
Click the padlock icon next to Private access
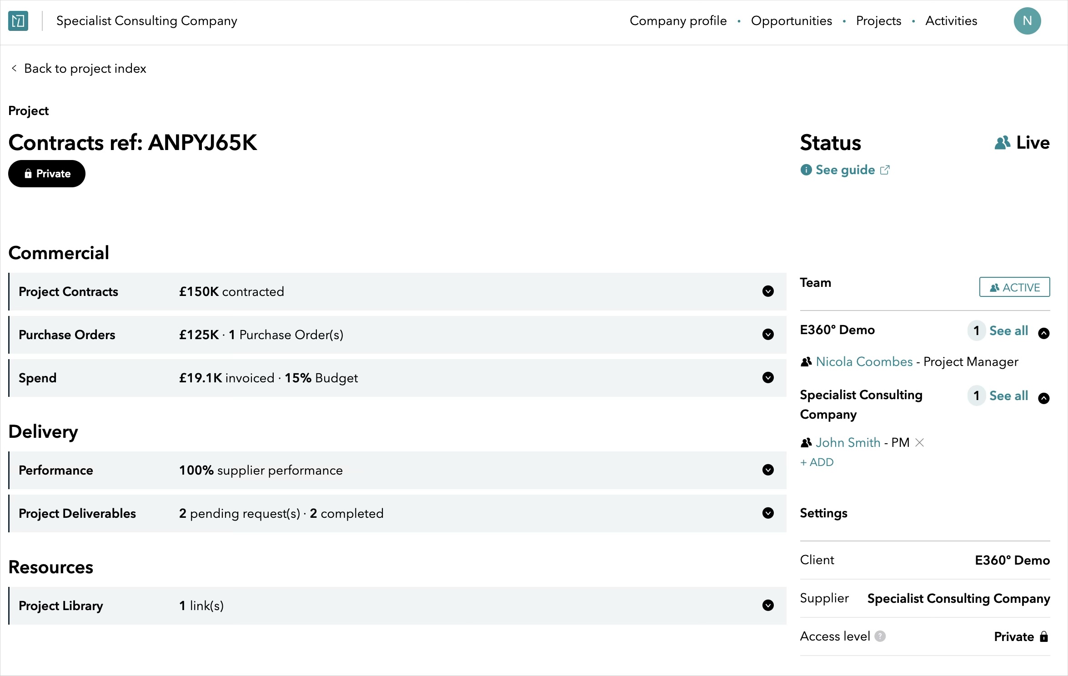pos(1044,636)
